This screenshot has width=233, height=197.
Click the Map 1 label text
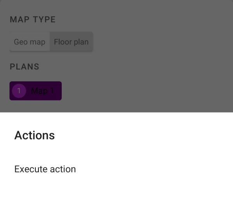[42, 91]
